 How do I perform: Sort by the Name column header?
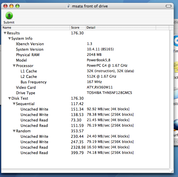[35, 27]
